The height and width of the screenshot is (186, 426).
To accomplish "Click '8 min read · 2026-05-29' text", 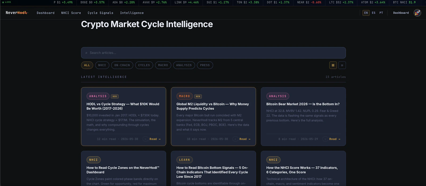I will (x=298, y=139).
